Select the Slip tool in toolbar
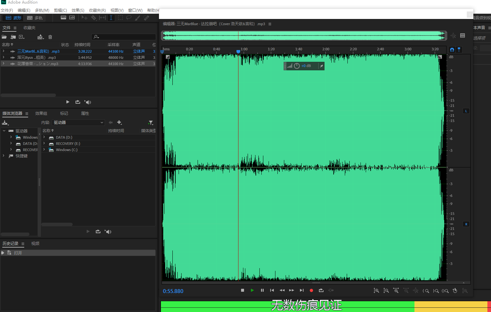The image size is (491, 312). coord(102,18)
